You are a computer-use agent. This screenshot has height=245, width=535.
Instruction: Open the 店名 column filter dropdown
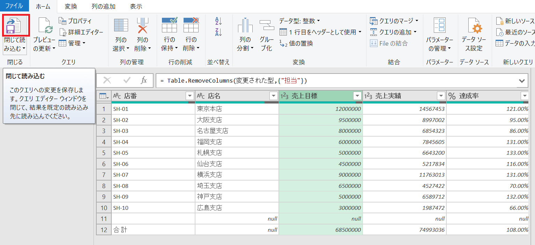pos(273,96)
